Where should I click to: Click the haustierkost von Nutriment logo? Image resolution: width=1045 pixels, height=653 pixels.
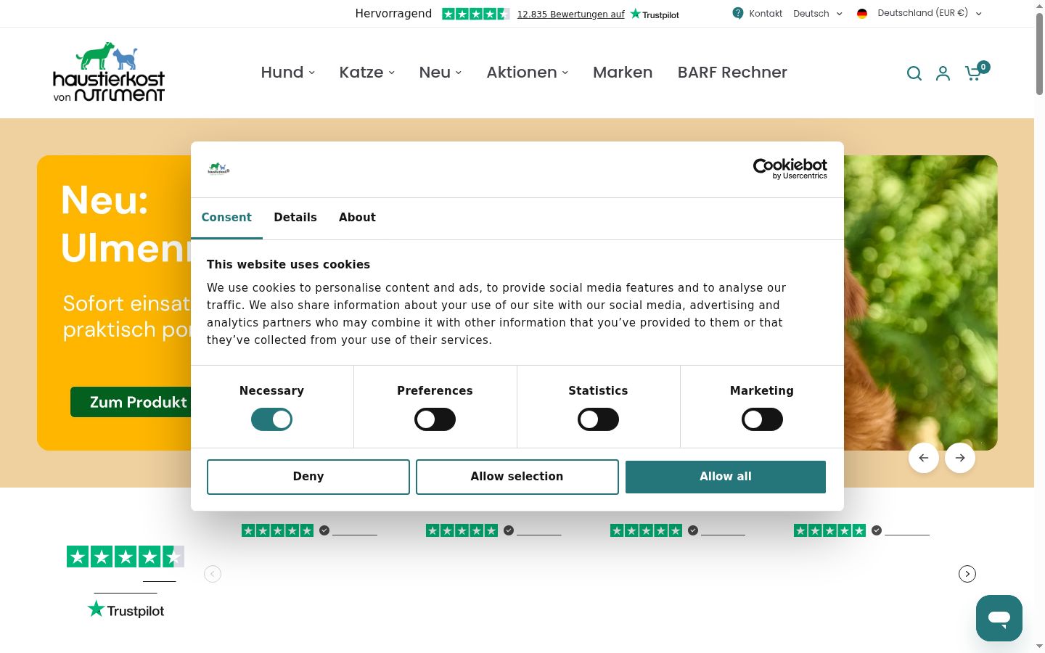coord(109,72)
